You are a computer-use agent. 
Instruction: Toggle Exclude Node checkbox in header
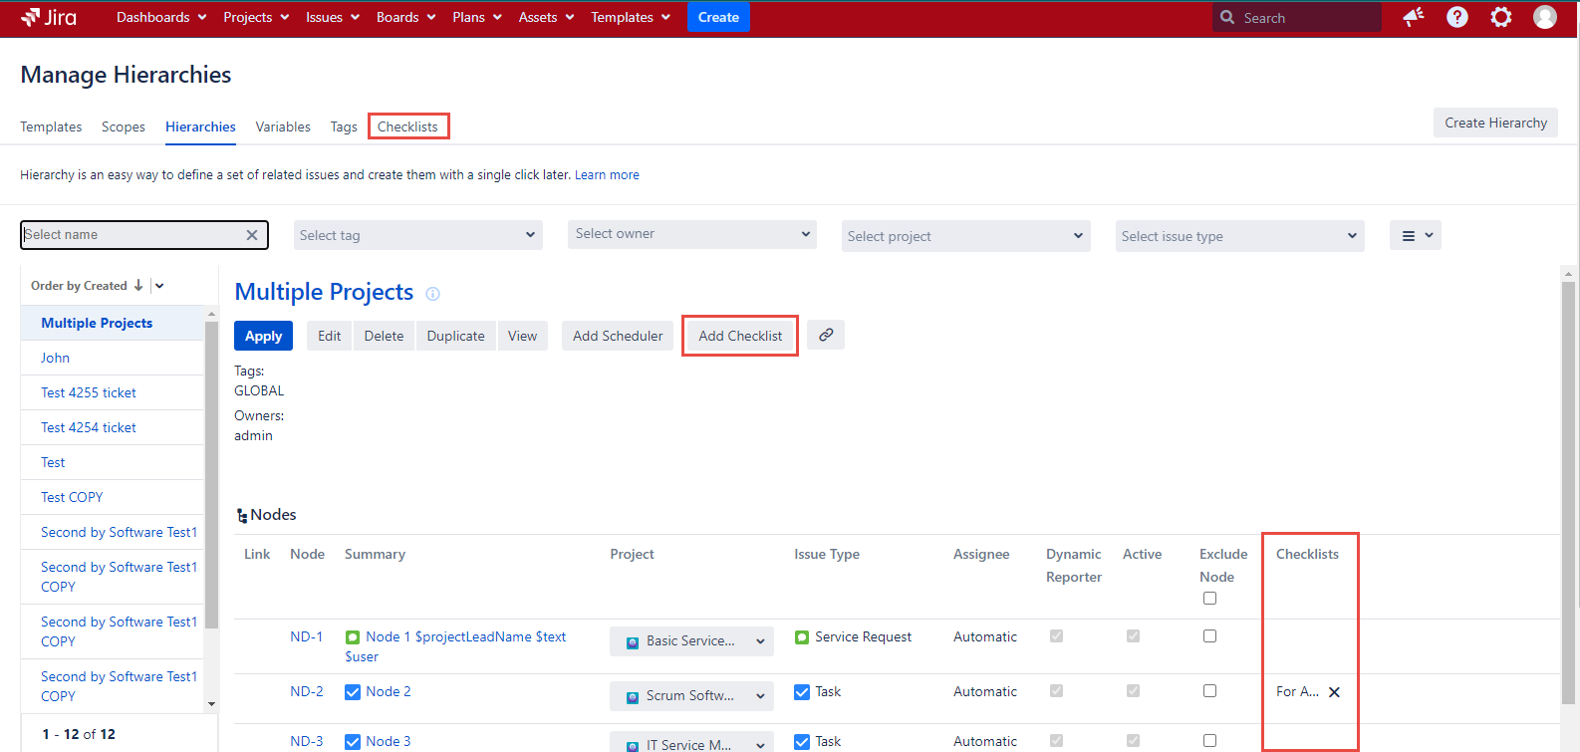click(1209, 599)
